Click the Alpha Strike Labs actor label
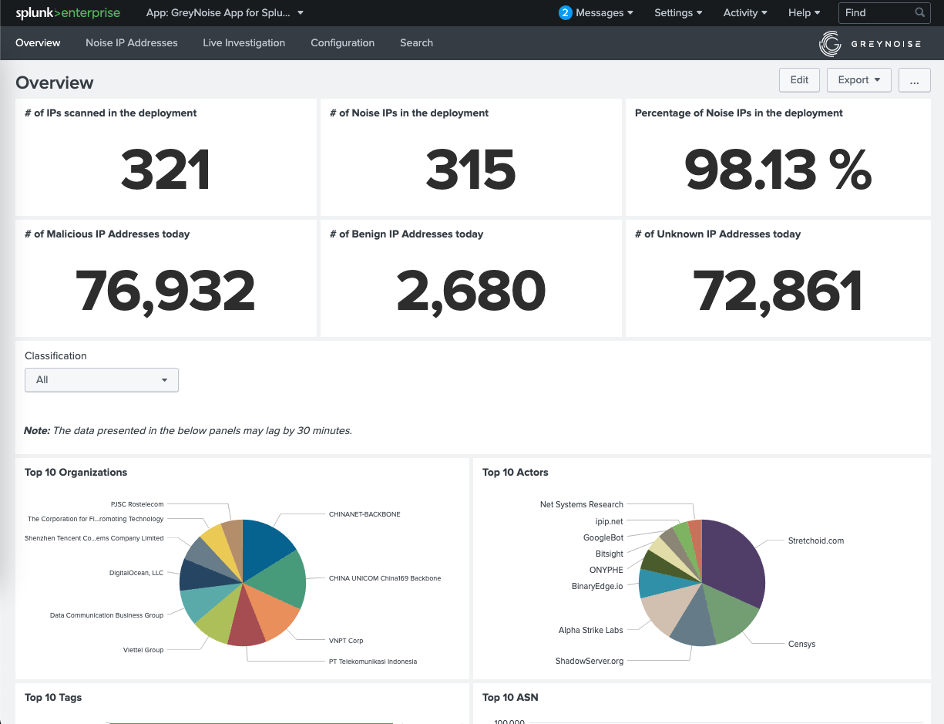 pyautogui.click(x=590, y=630)
